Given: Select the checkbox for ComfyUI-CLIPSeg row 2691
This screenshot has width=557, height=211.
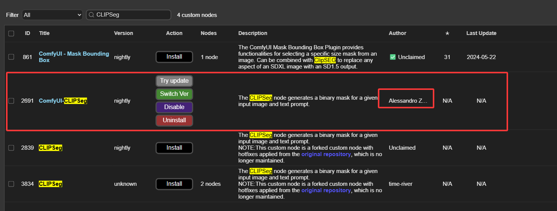Looking at the screenshot, I should pos(11,101).
